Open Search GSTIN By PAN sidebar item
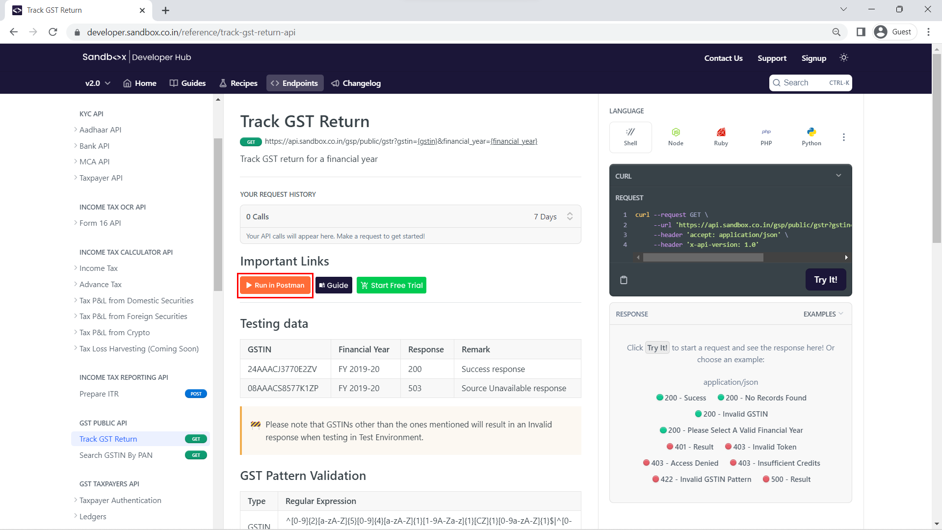The height and width of the screenshot is (530, 942). (141, 455)
